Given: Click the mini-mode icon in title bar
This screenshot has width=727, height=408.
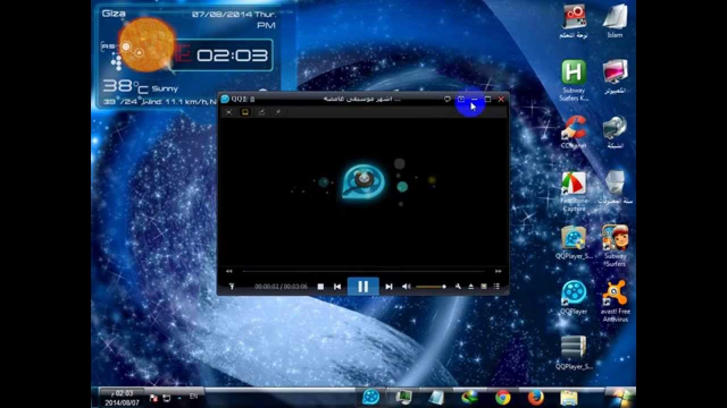Looking at the screenshot, I should coord(461,99).
